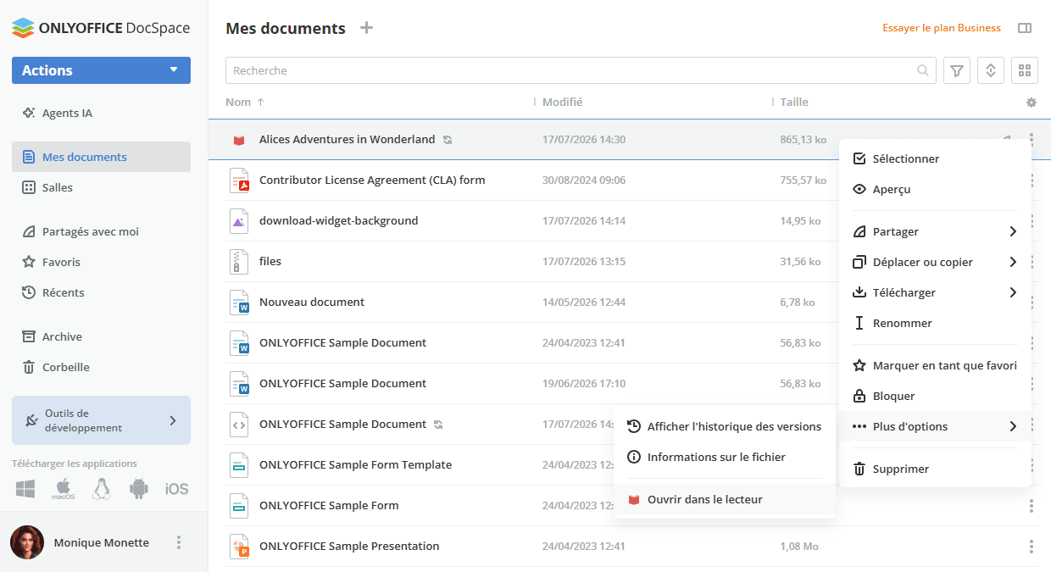Open the Archive section
Image resolution: width=1051 pixels, height=572 pixels.
coord(101,336)
